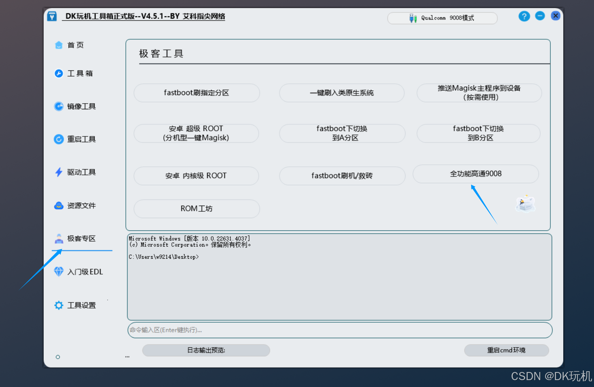The height and width of the screenshot is (387, 594).
Task: Click the diamond icon for 入门级EDL
Action: click(59, 272)
